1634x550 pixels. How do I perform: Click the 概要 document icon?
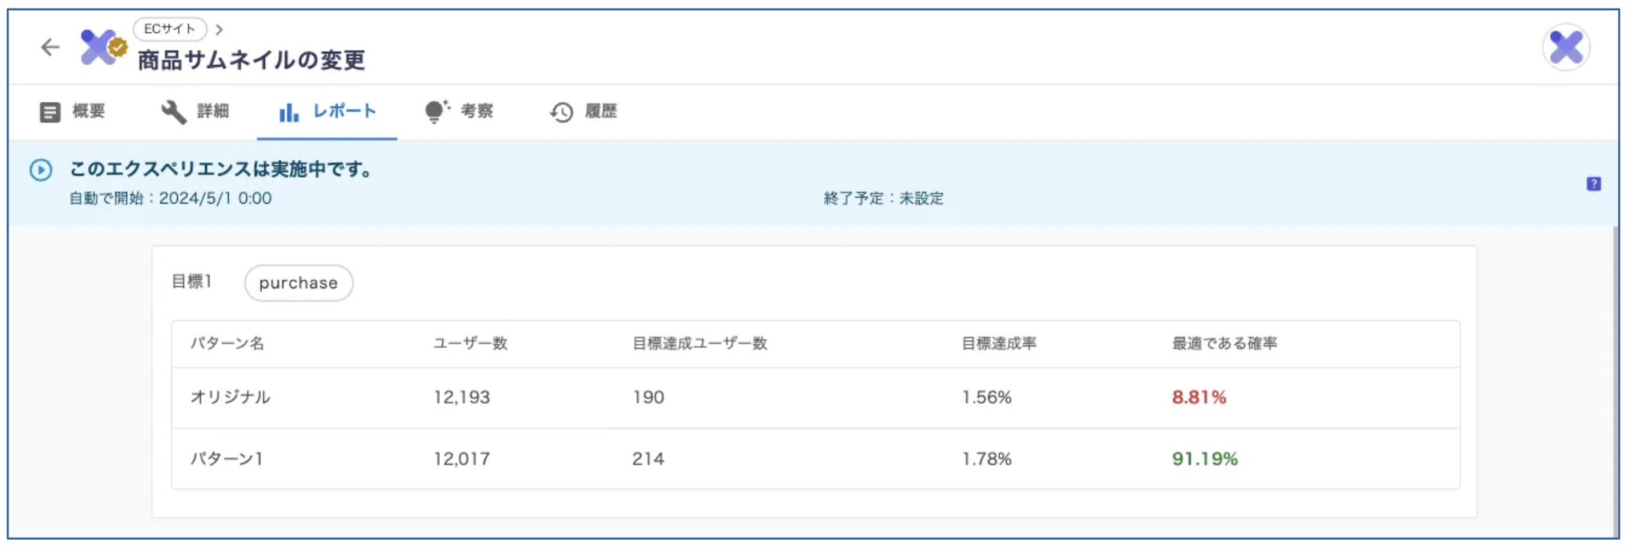click(x=49, y=112)
